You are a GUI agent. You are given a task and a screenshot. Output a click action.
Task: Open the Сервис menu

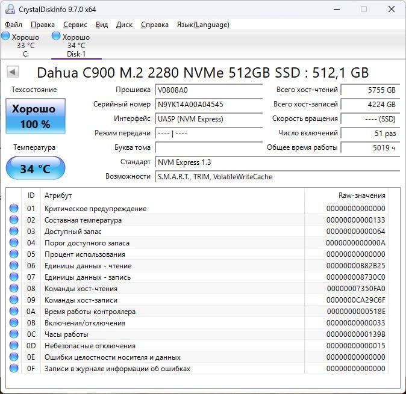click(75, 25)
